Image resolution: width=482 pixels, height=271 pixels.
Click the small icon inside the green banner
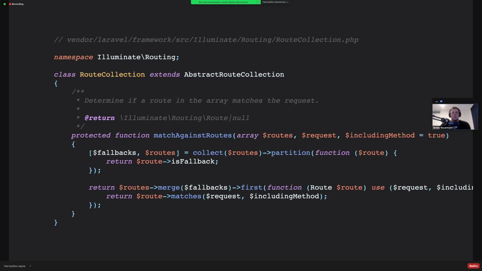258,2
